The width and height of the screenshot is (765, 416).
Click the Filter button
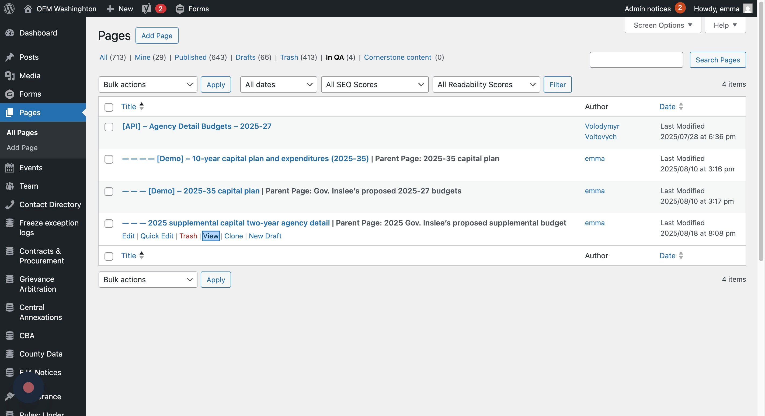pyautogui.click(x=557, y=84)
